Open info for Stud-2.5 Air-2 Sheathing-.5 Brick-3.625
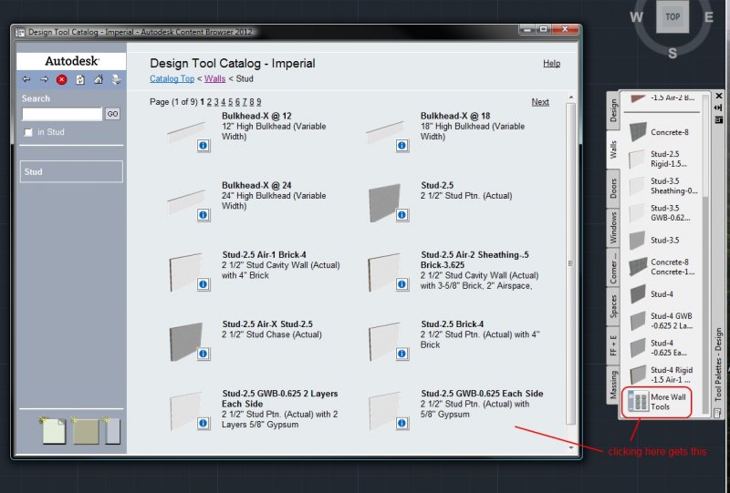730x493 pixels. point(402,284)
